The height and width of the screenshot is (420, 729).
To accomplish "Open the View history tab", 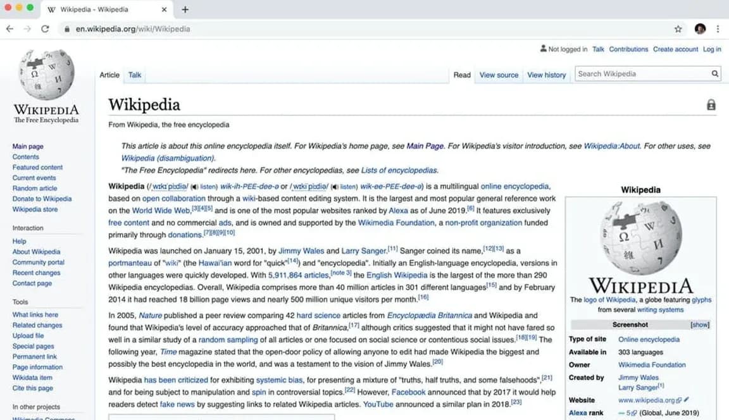I will pos(546,75).
